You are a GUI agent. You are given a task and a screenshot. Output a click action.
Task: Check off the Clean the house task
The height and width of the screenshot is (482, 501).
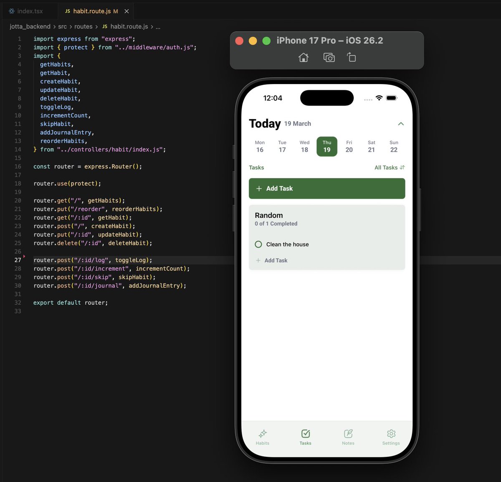point(258,244)
